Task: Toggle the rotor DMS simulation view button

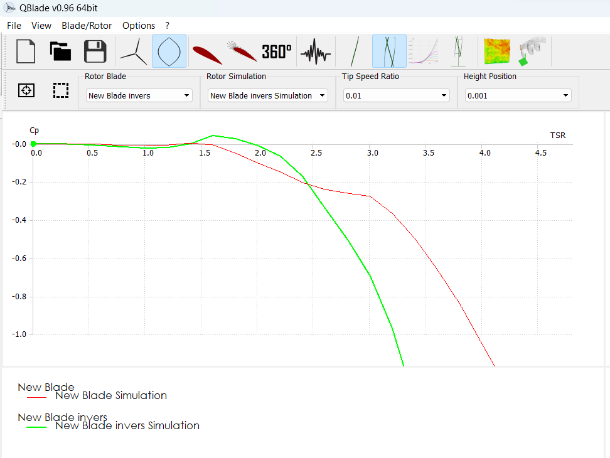Action: 389,51
